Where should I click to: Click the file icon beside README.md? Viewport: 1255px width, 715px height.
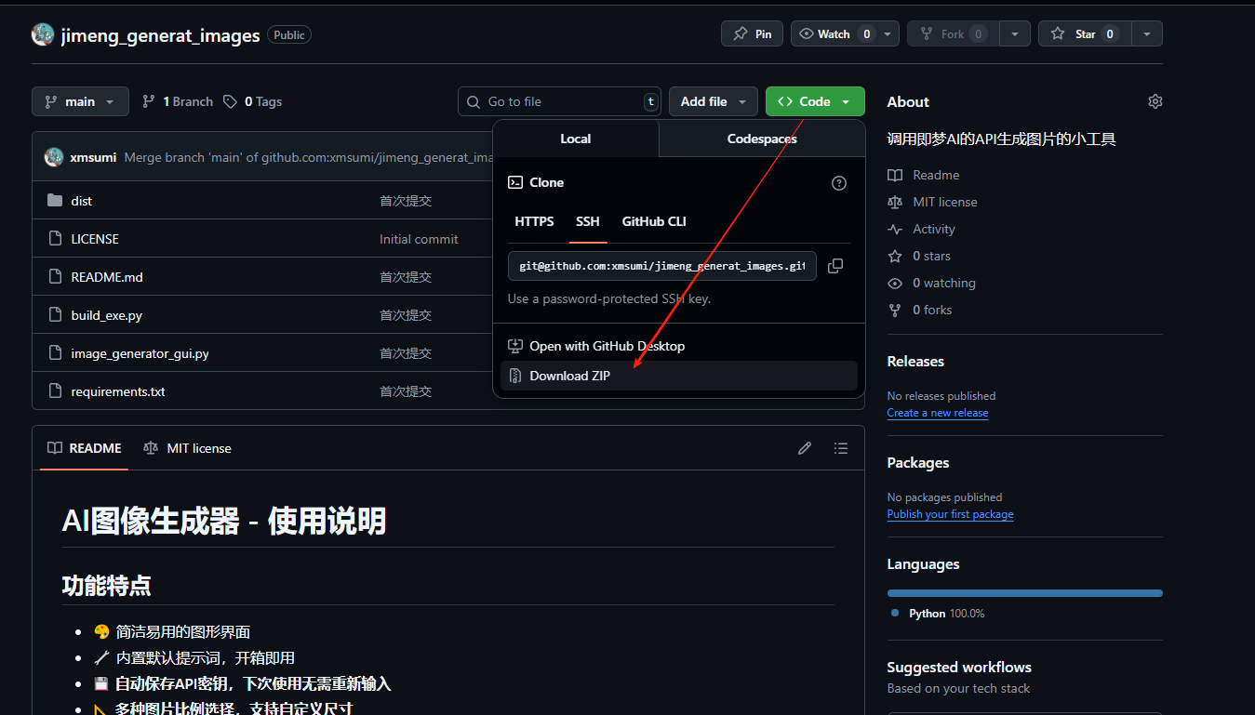click(x=55, y=277)
